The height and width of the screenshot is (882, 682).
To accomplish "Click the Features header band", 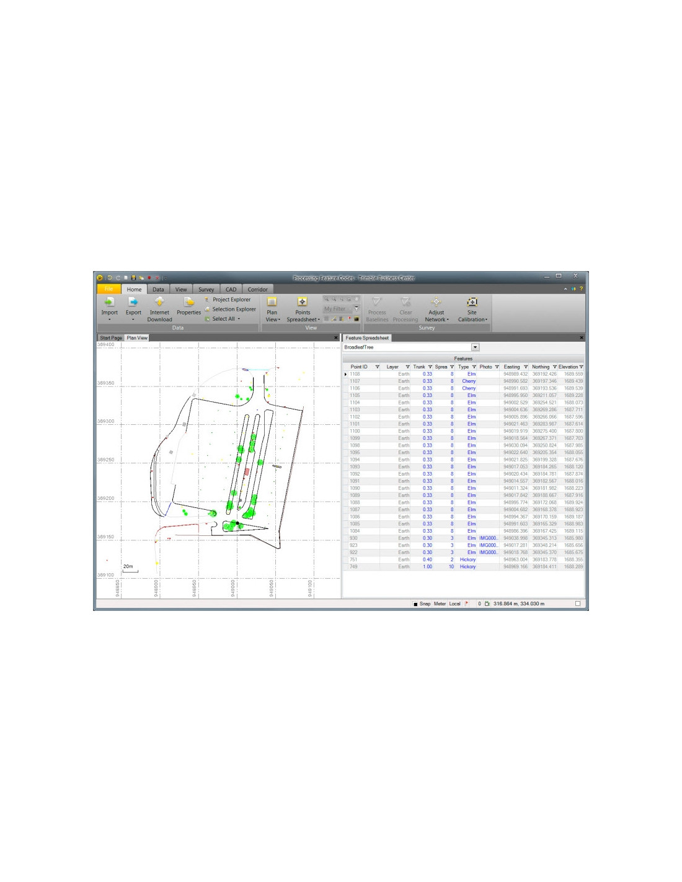I will [x=463, y=359].
